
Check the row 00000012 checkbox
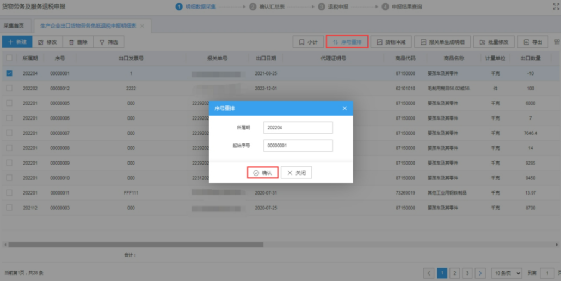pos(9,88)
